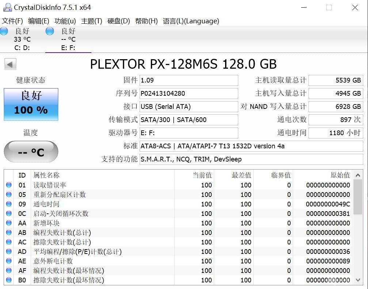Close the CrystalDiskInfo window

point(355,8)
